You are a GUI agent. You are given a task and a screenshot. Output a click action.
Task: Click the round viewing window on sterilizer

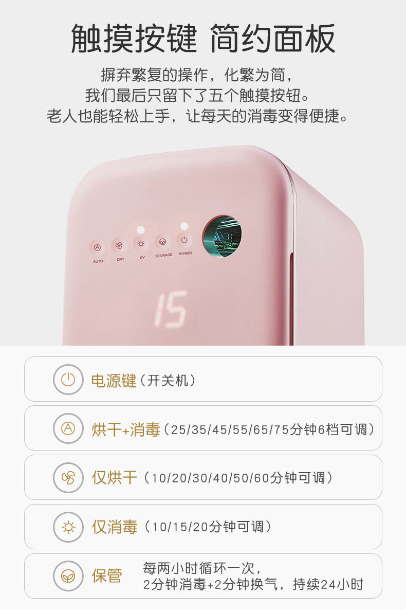click(x=222, y=236)
